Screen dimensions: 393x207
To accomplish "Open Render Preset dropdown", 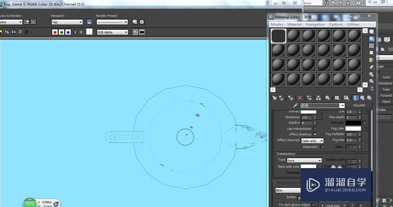I will tap(112, 22).
